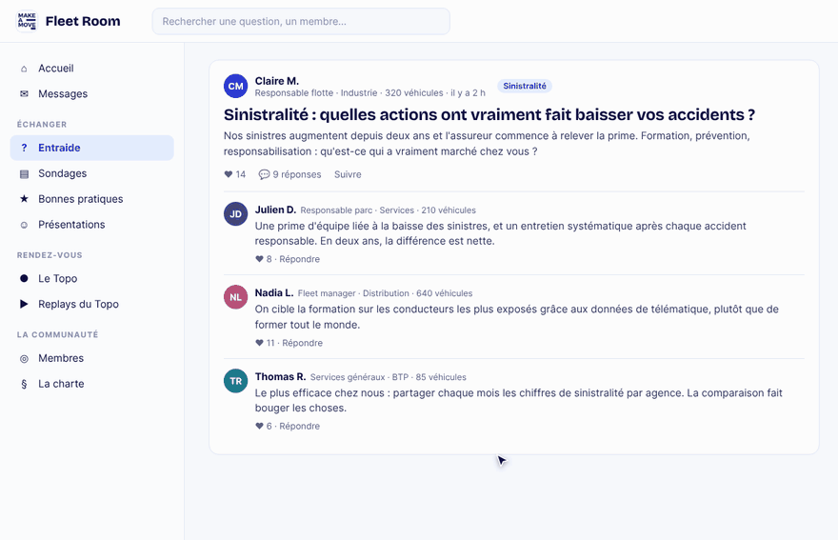
Task: Click Suivre to follow the question
Action: coord(348,174)
